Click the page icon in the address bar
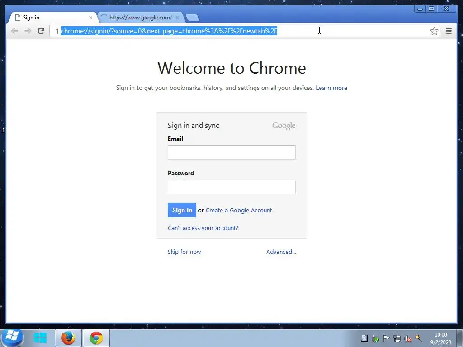This screenshot has height=347, width=463. tap(55, 31)
